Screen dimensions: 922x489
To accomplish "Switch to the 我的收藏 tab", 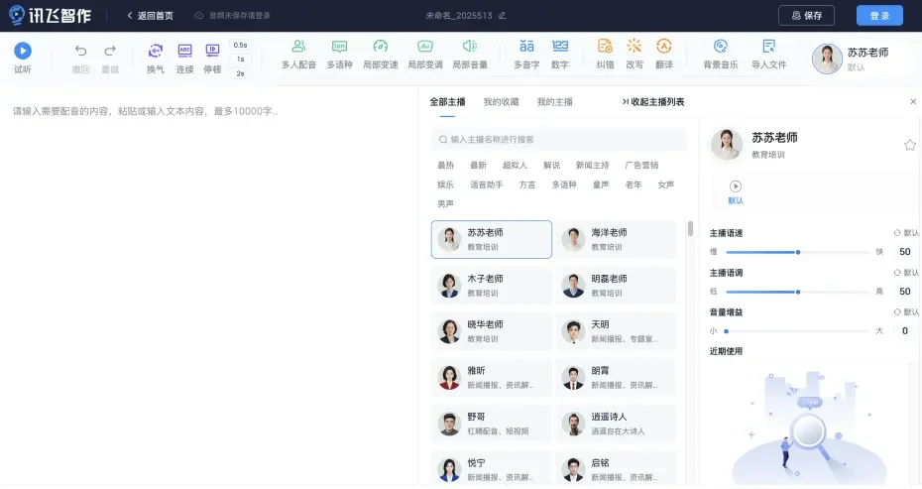I will pyautogui.click(x=501, y=102).
